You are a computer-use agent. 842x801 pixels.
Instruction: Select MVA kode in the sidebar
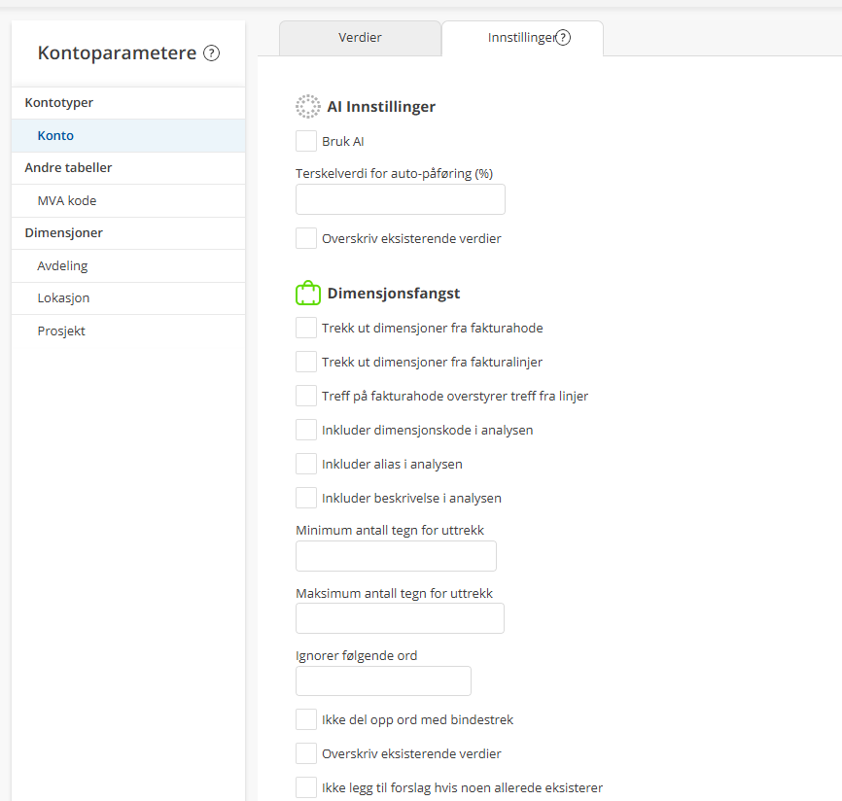point(67,201)
